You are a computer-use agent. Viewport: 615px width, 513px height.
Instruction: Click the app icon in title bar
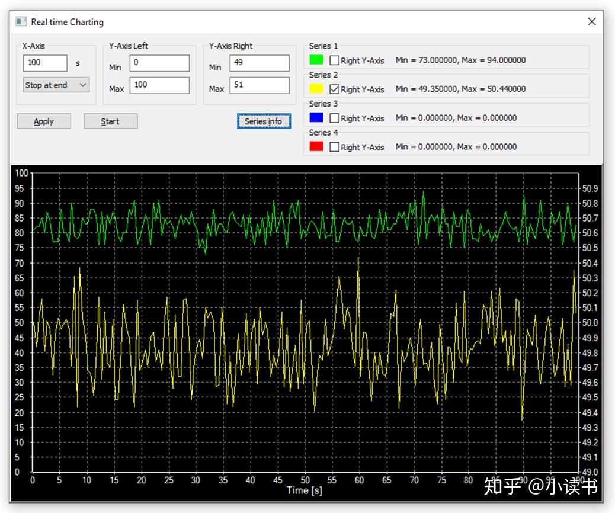[21, 22]
